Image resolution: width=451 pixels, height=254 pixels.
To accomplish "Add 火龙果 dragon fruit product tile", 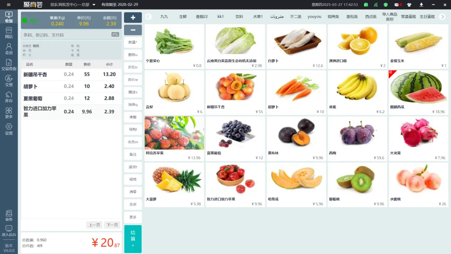I will pos(418,138).
